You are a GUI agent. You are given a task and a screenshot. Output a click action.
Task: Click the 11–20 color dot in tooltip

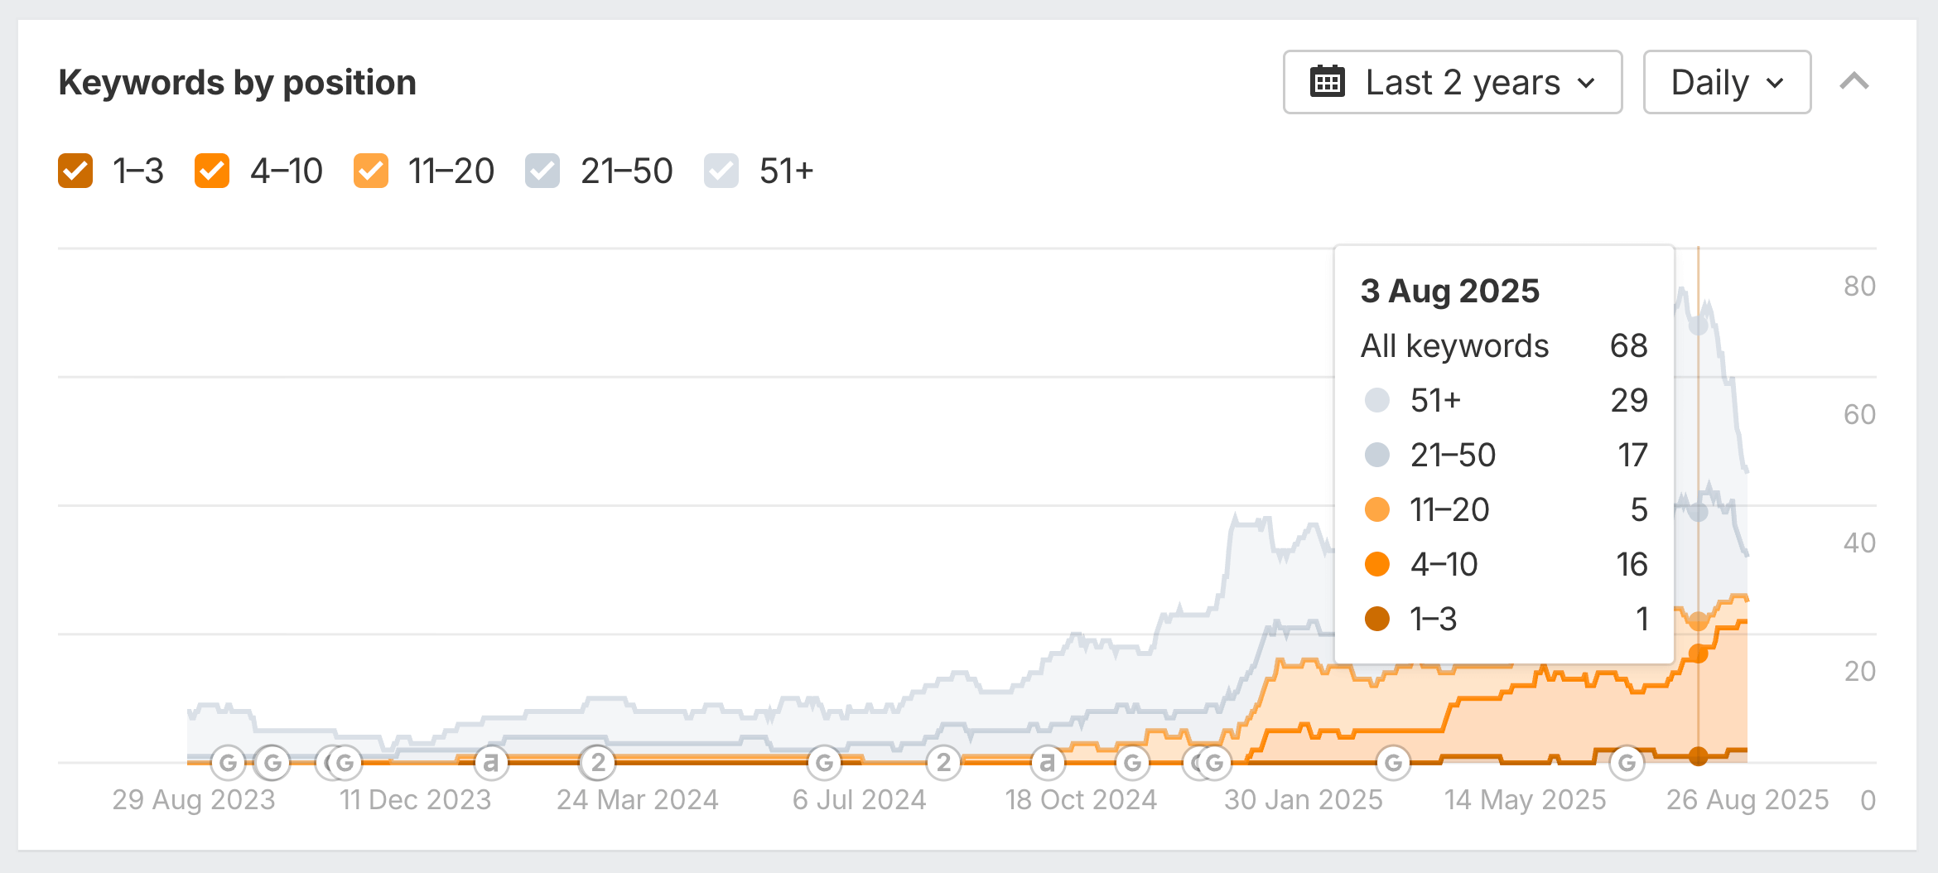[x=1376, y=509]
